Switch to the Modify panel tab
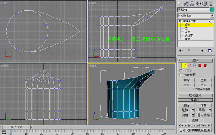216x135 pixels. [185, 3]
